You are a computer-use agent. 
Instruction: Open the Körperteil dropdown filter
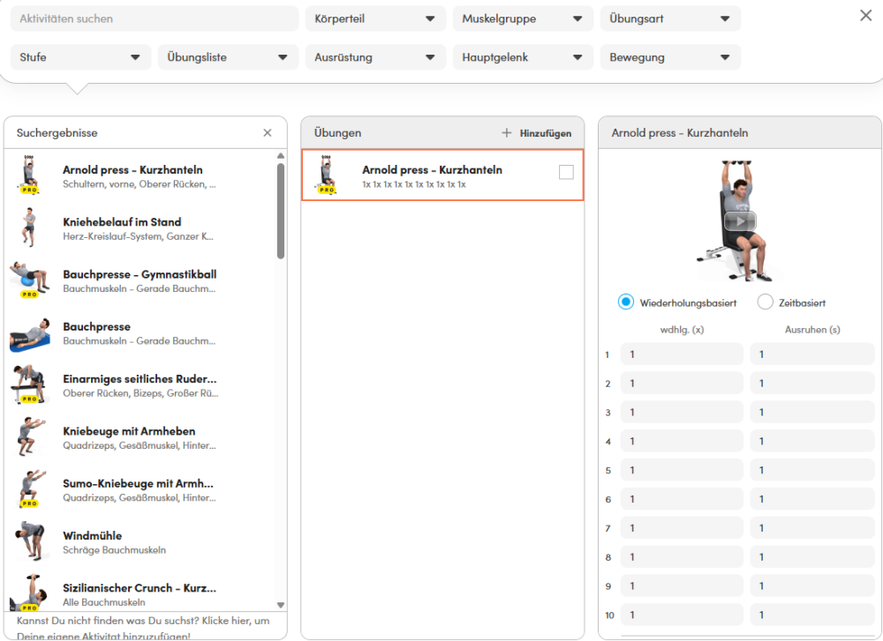pyautogui.click(x=375, y=19)
